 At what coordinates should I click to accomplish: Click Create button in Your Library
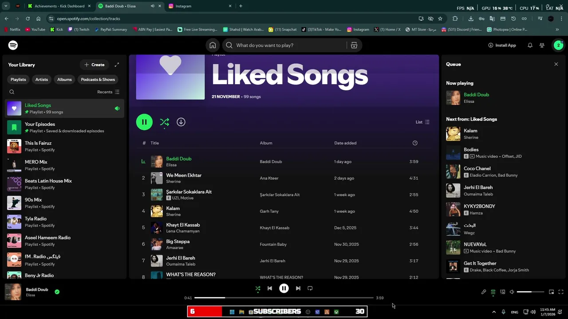pyautogui.click(x=95, y=65)
